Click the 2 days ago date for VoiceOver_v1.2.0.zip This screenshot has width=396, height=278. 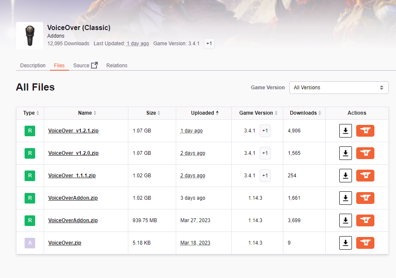[x=193, y=153]
